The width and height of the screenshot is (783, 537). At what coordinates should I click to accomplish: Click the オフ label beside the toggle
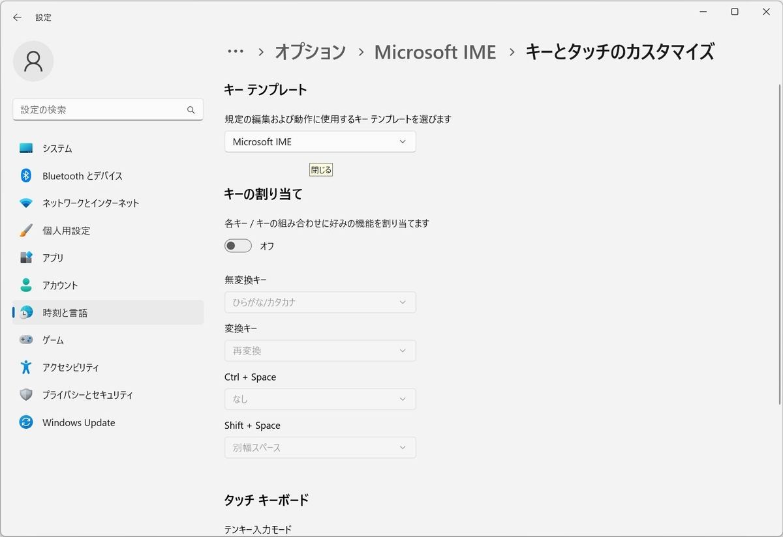point(268,246)
